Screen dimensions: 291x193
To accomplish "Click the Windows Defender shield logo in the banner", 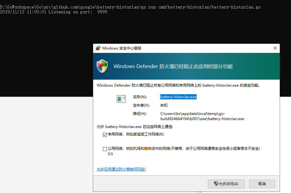I will 102,66.
